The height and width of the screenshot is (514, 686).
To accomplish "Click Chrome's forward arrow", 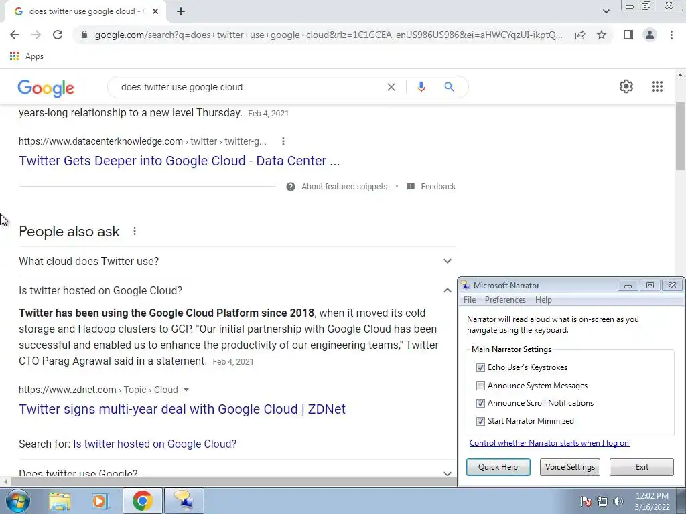I will [36, 35].
